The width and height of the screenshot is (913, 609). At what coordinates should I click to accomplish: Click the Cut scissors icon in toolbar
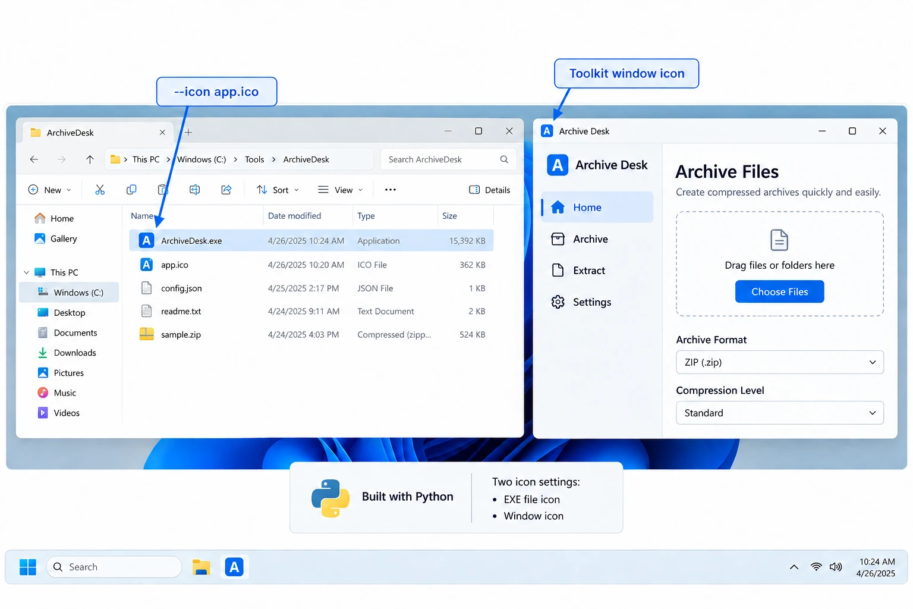tap(100, 190)
